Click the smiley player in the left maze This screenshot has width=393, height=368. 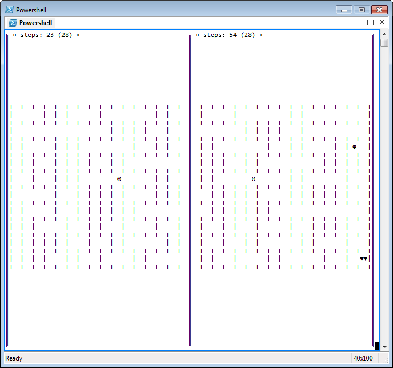pyautogui.click(x=119, y=179)
